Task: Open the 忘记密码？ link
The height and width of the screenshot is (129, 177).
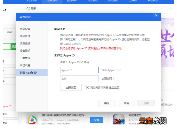Action: [x=108, y=78]
